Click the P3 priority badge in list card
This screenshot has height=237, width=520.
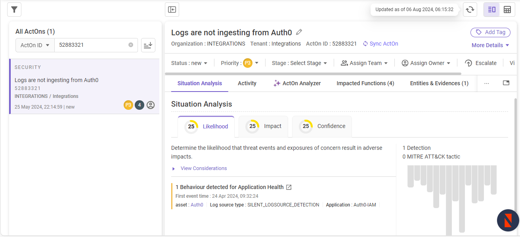pyautogui.click(x=128, y=105)
